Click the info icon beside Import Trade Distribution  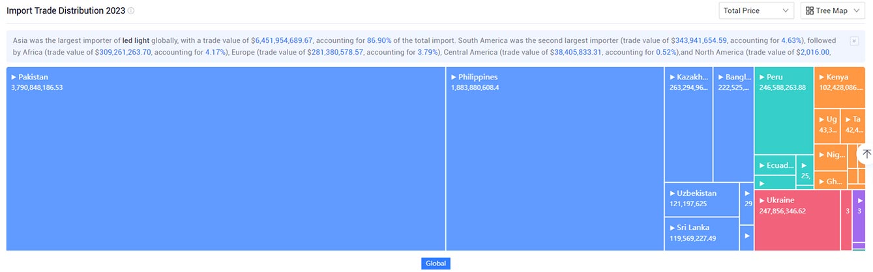pos(131,11)
